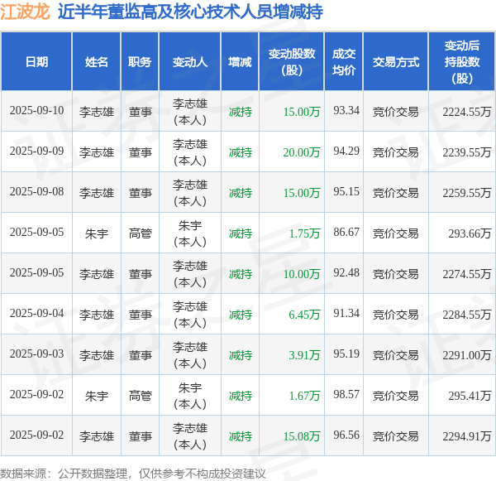Click the holding value 2274.55万
Viewport: 496px width, 481px height.
(466, 274)
